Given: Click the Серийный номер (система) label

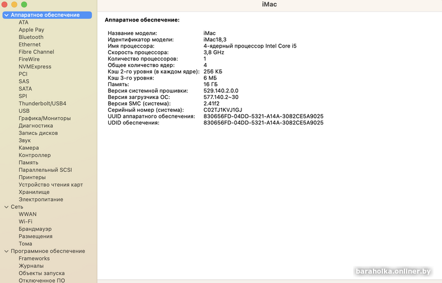Looking at the screenshot, I should coord(145,110).
